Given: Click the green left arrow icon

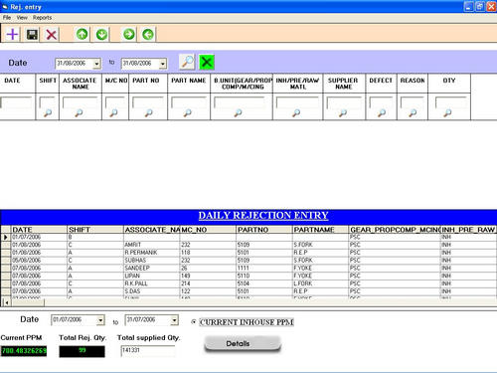Looking at the screenshot, I should [x=148, y=34].
